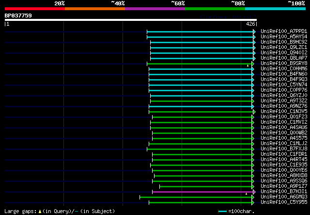The height and width of the screenshot is (215, 310).
Task: Select label UniRef100_A9T3Z2
Action: pyautogui.click(x=284, y=101)
